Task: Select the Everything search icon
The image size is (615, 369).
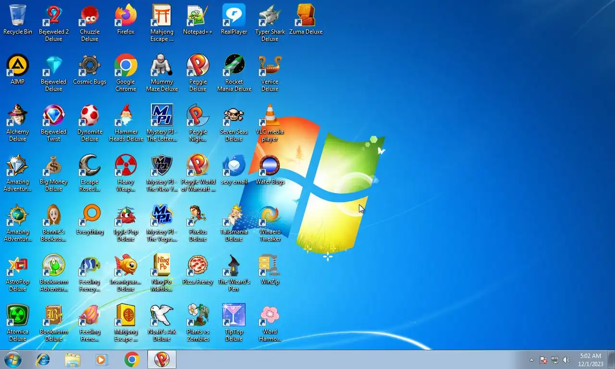Action: click(90, 220)
